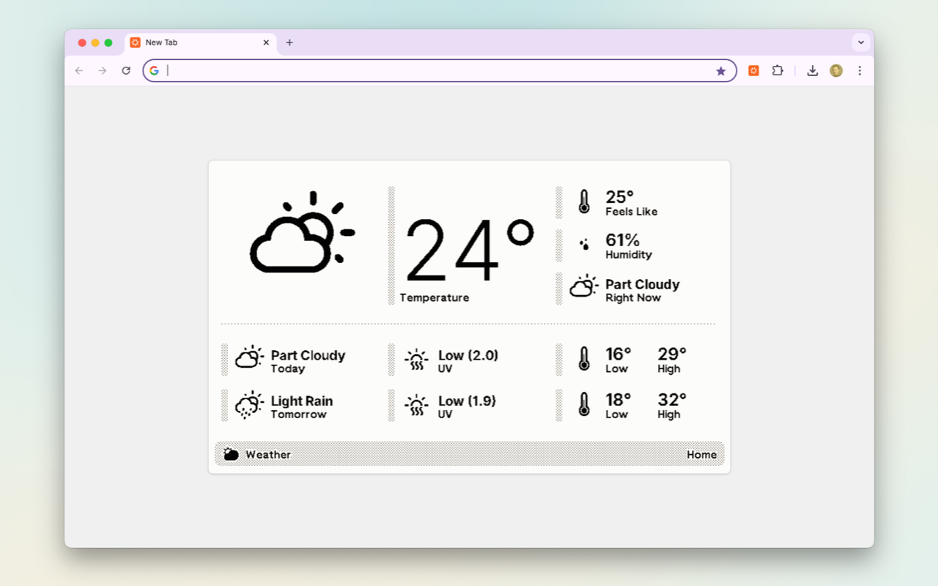
Task: Open the Extensions puzzle icon
Action: tap(778, 70)
